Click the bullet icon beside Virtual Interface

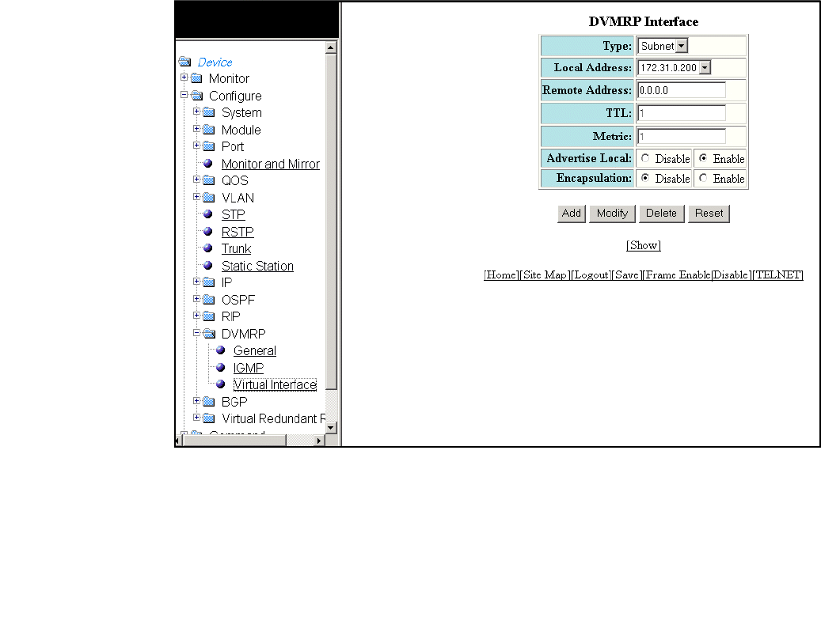click(220, 384)
